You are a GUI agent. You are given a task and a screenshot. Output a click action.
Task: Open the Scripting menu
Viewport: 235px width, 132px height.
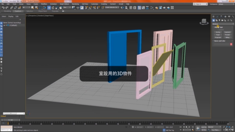coord(104,4)
